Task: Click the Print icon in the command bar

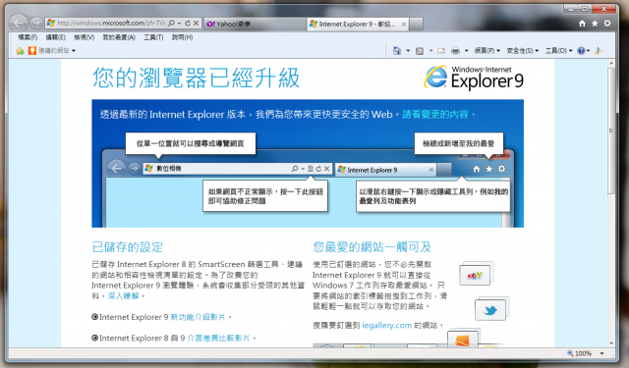Action: (455, 50)
